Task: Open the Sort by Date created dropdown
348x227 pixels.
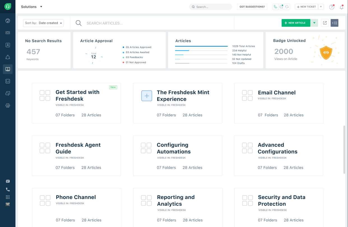Action: pos(43,23)
